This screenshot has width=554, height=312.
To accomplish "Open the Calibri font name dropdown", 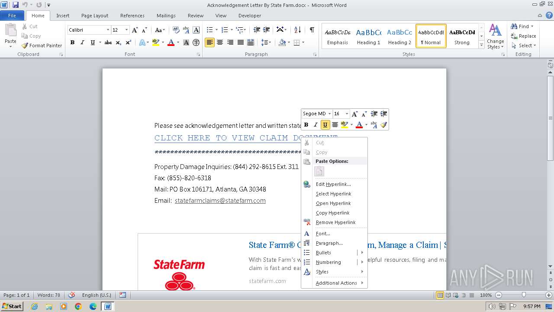I will [x=108, y=30].
